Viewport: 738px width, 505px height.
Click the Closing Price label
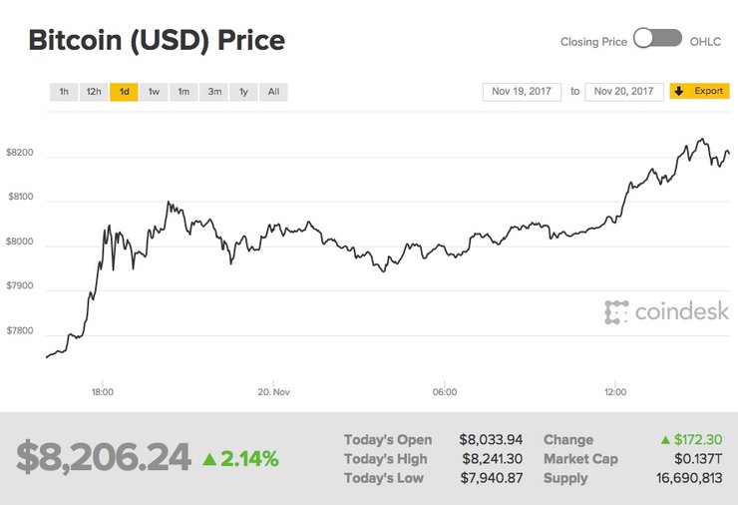(x=593, y=41)
